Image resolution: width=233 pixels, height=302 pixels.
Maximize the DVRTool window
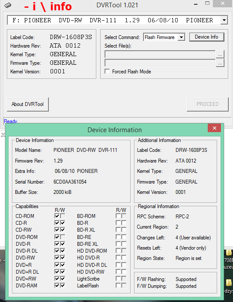207,3
